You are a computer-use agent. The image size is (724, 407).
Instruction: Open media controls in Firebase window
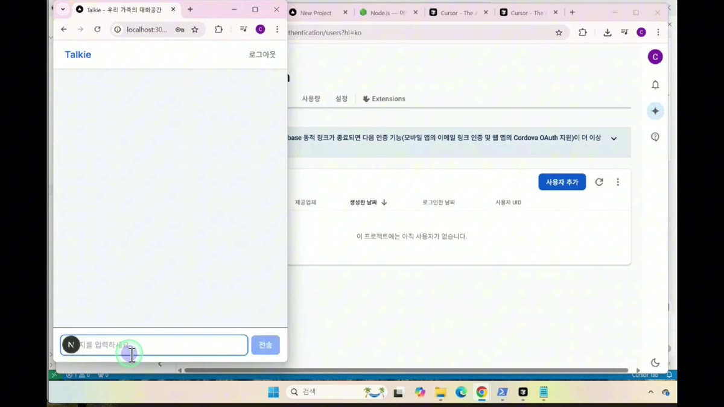624,33
